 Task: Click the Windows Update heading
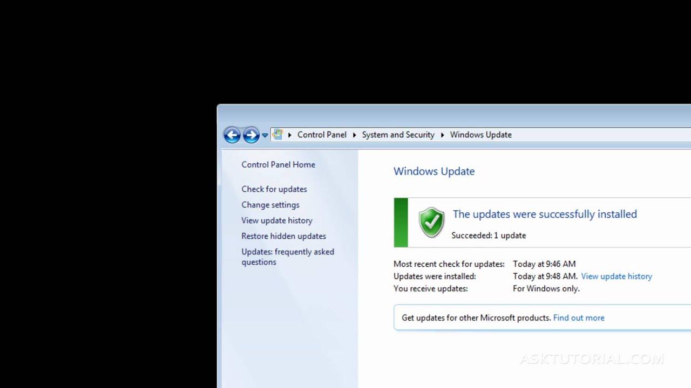tap(434, 171)
